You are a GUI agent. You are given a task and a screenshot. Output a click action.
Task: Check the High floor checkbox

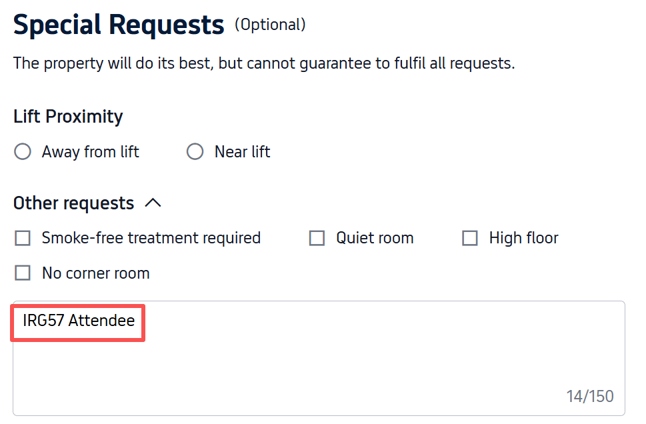point(470,238)
